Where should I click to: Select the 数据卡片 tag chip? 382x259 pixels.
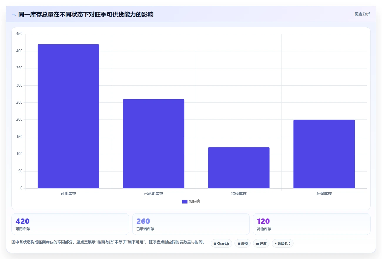[283, 243]
